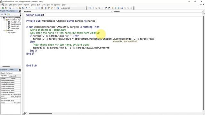This screenshot has width=205, height=115.
Task: Click the Outdent toolbar icon
Action: pos(109,8)
